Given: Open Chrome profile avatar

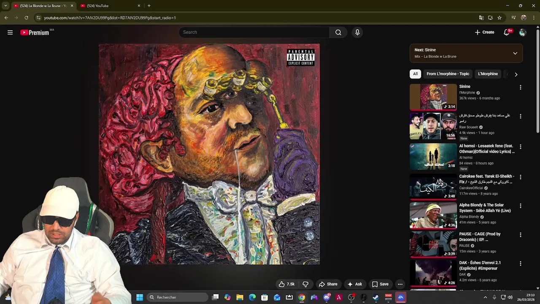Looking at the screenshot, I should (524, 18).
